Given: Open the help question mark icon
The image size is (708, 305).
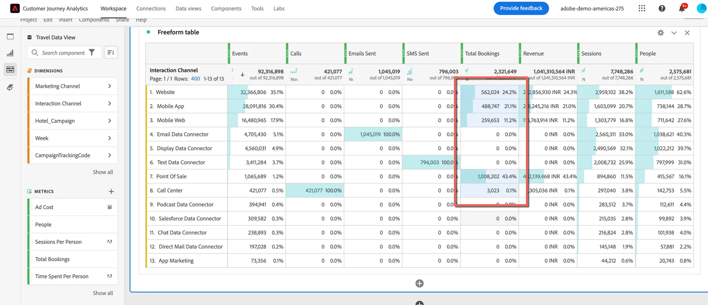Looking at the screenshot, I should point(662,8).
